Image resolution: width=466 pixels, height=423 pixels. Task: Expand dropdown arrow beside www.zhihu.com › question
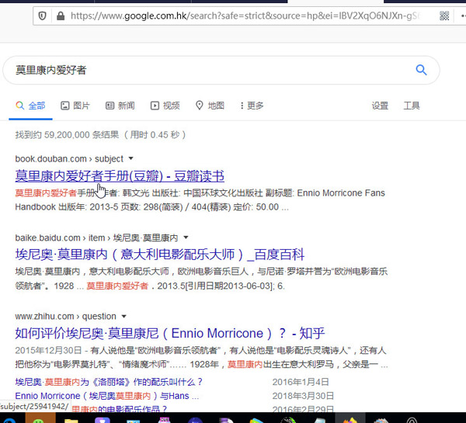point(124,317)
